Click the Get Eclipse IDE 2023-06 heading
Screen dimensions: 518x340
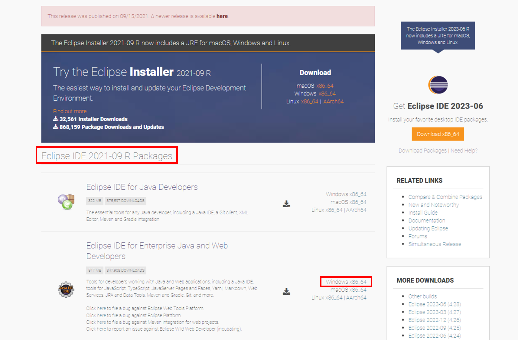438,106
